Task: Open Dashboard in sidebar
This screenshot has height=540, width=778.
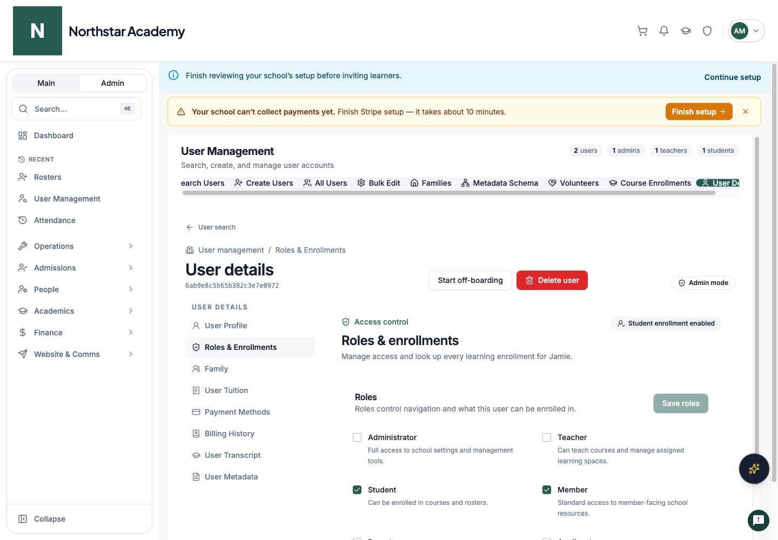Action: [76, 136]
